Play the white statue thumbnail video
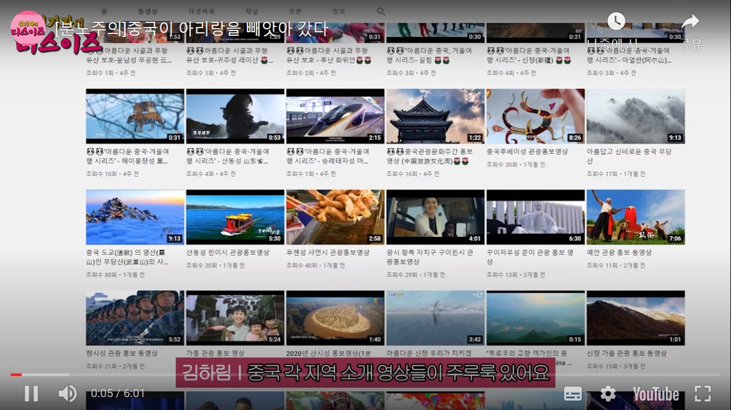Image resolution: width=731 pixels, height=410 pixels. 535,217
